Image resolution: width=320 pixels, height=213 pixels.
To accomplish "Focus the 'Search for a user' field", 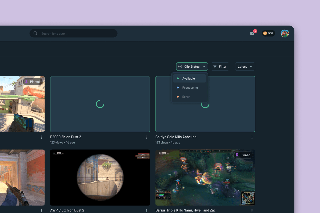I will (73, 33).
